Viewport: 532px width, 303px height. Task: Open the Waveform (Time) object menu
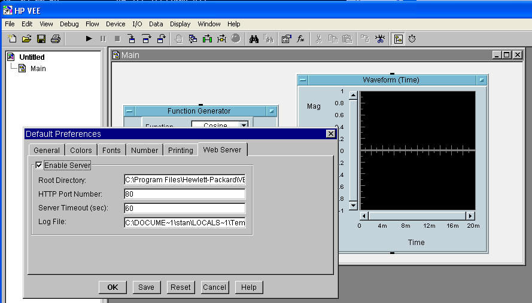(303, 80)
